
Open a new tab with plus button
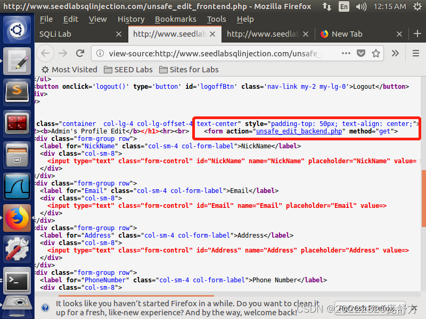coord(417,34)
